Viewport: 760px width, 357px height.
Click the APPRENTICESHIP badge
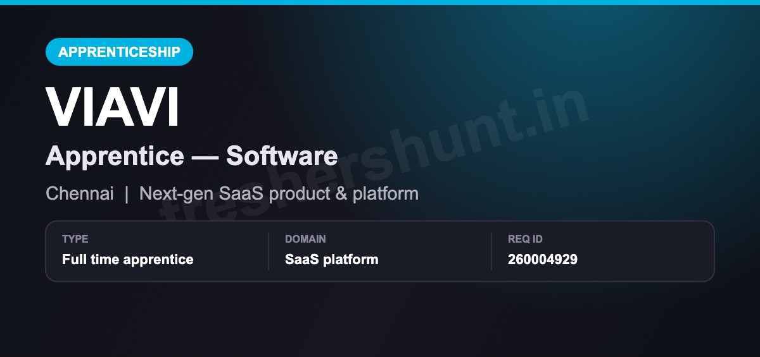(x=119, y=52)
